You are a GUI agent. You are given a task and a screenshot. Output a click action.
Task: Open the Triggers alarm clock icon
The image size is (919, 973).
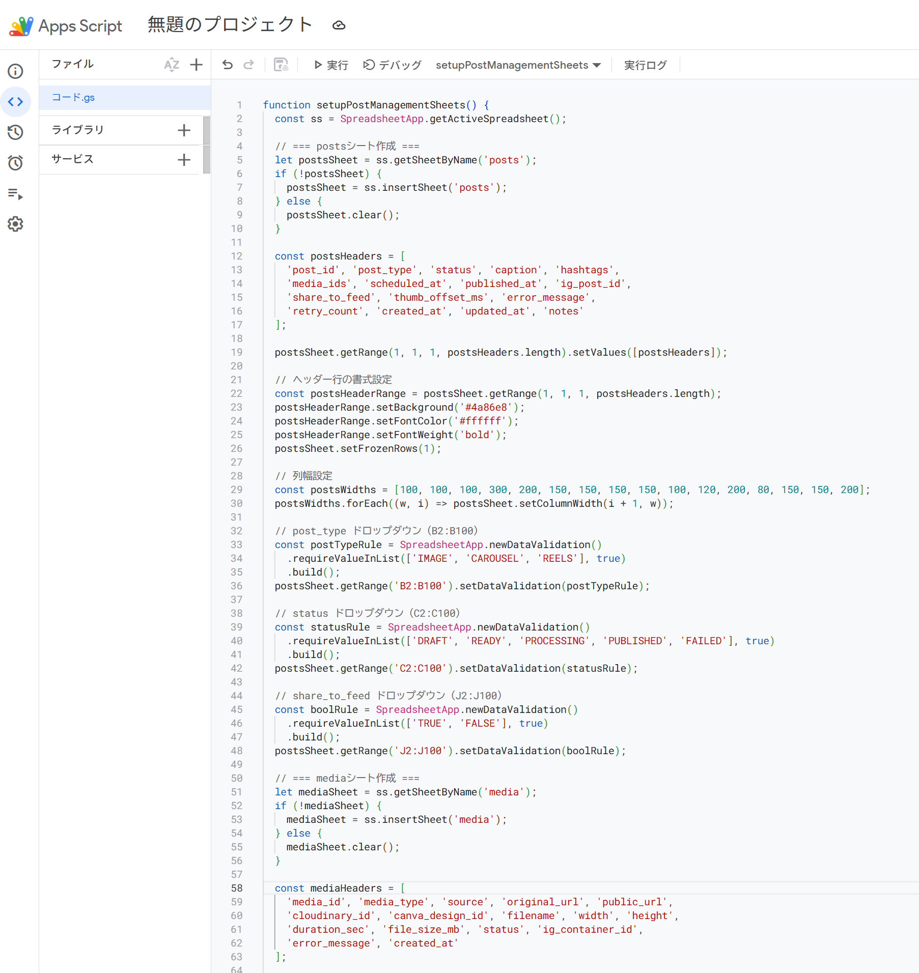coord(15,163)
